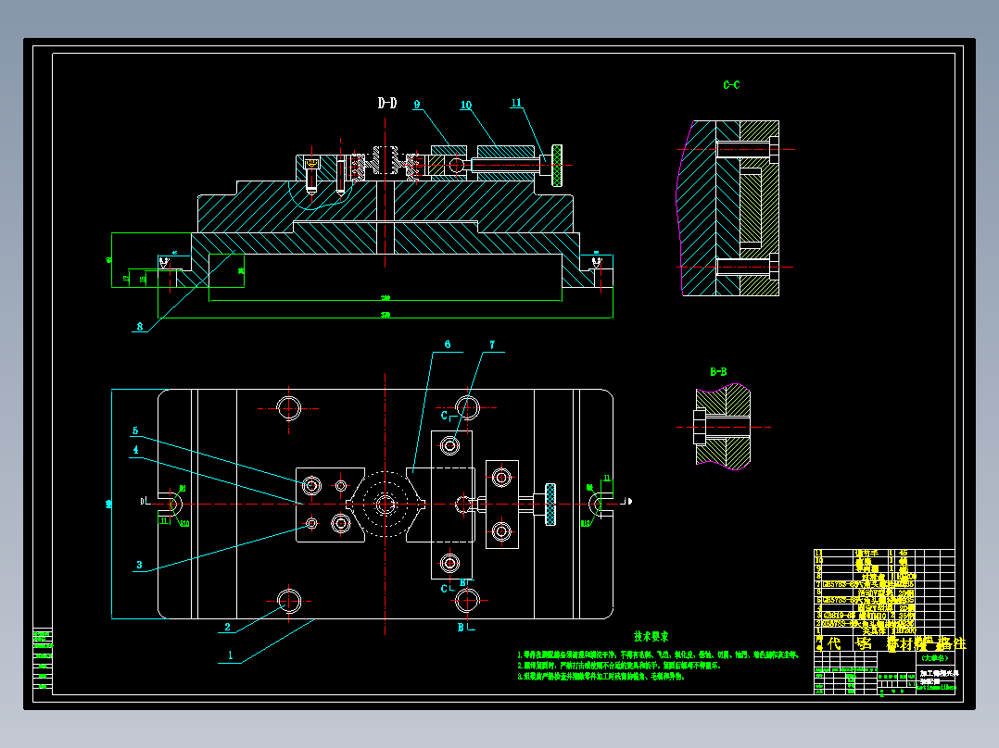The image size is (999, 748).
Task: Click the 技术要求 heading
Action: [x=651, y=636]
